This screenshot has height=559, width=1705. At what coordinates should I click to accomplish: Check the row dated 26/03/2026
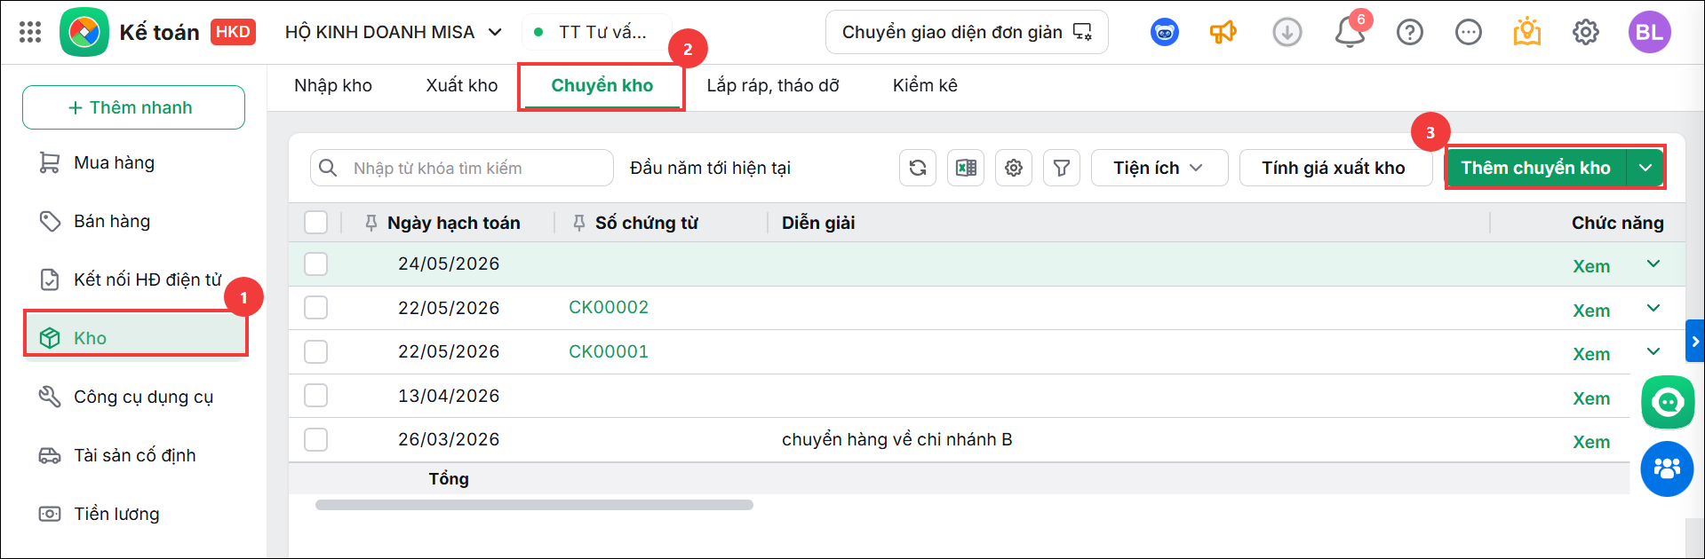316,439
